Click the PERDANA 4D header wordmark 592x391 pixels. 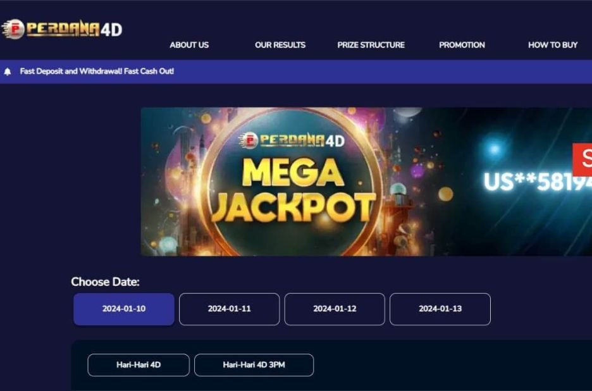point(73,29)
